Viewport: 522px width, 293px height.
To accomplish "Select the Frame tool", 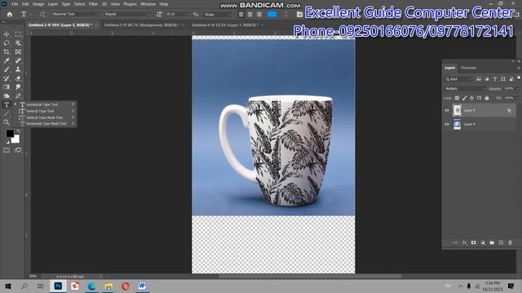I will 18,52.
